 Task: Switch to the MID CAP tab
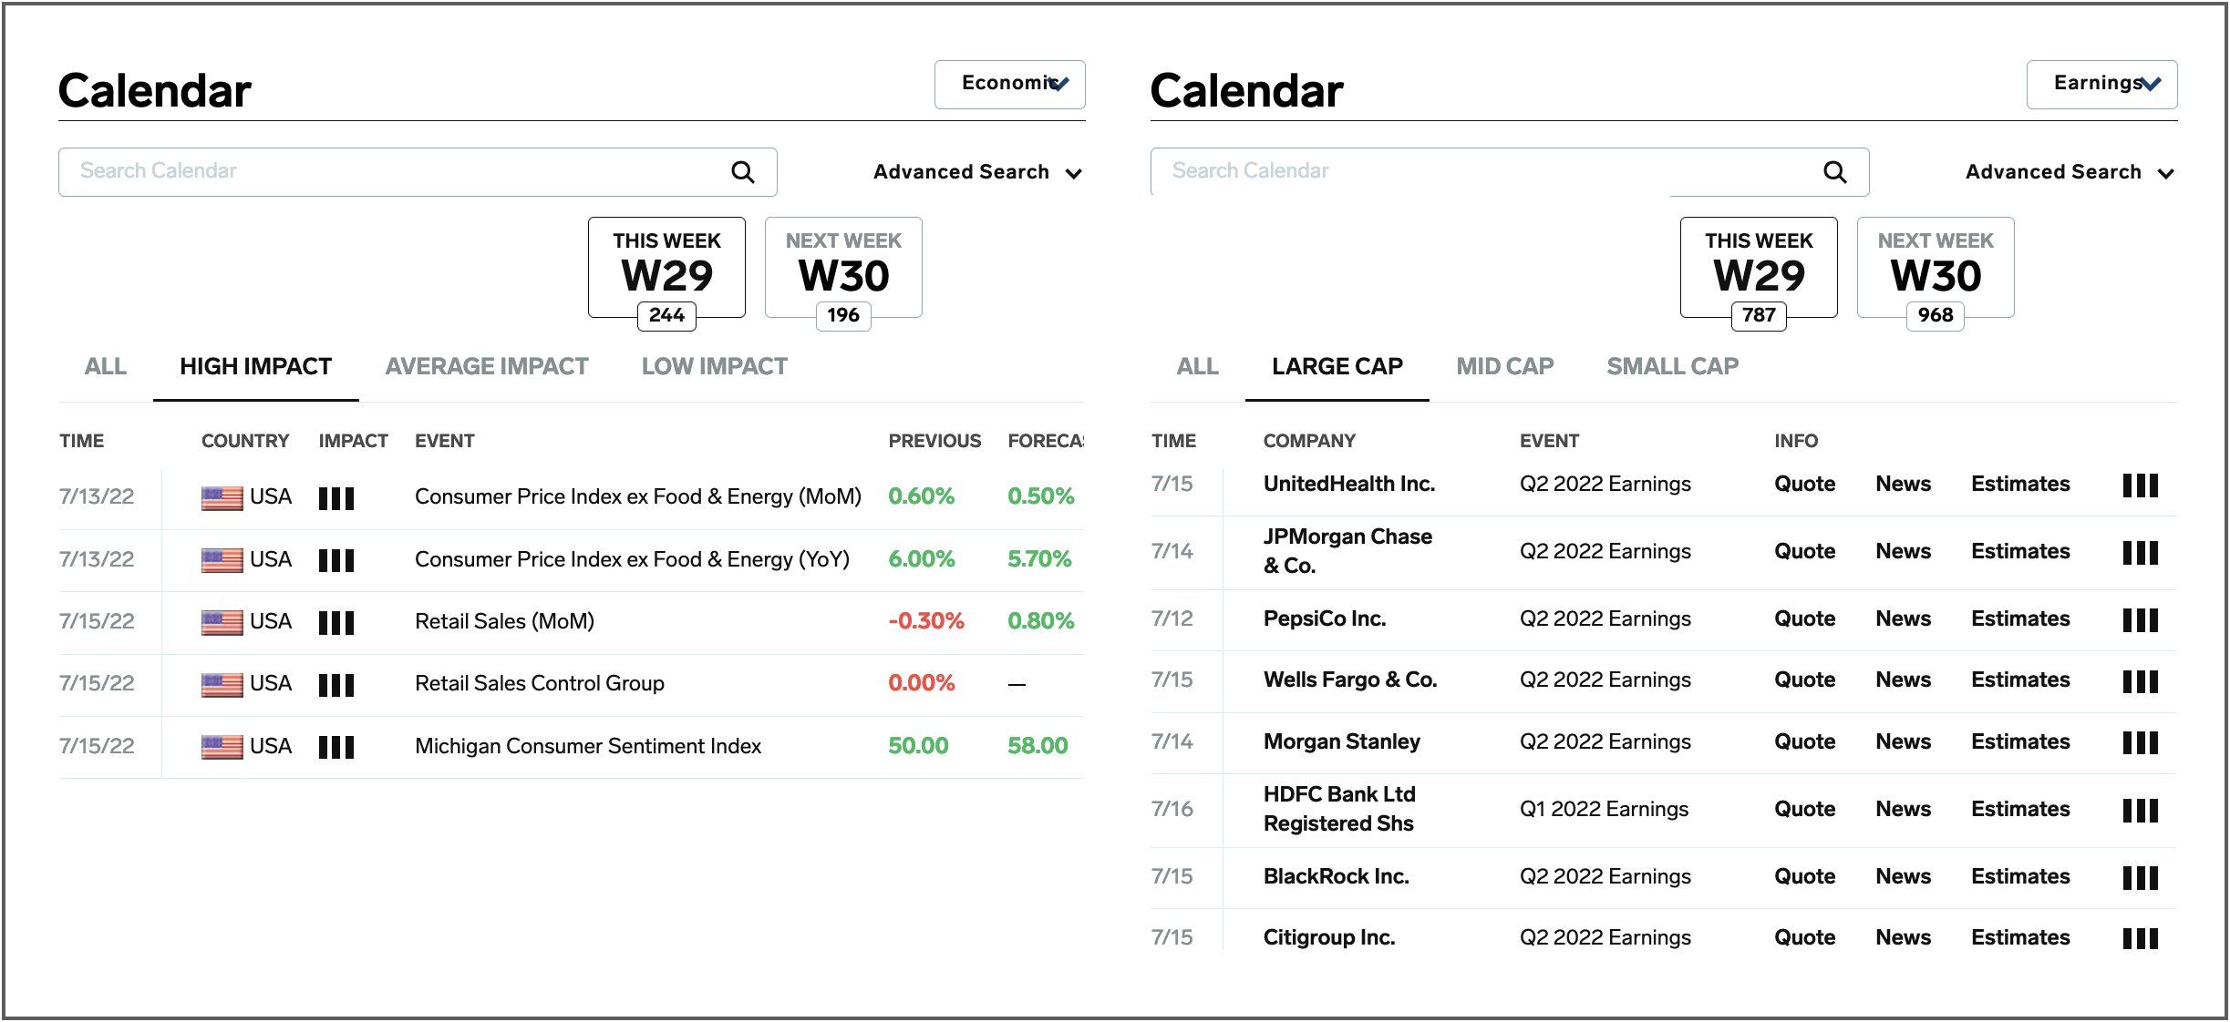[1504, 366]
